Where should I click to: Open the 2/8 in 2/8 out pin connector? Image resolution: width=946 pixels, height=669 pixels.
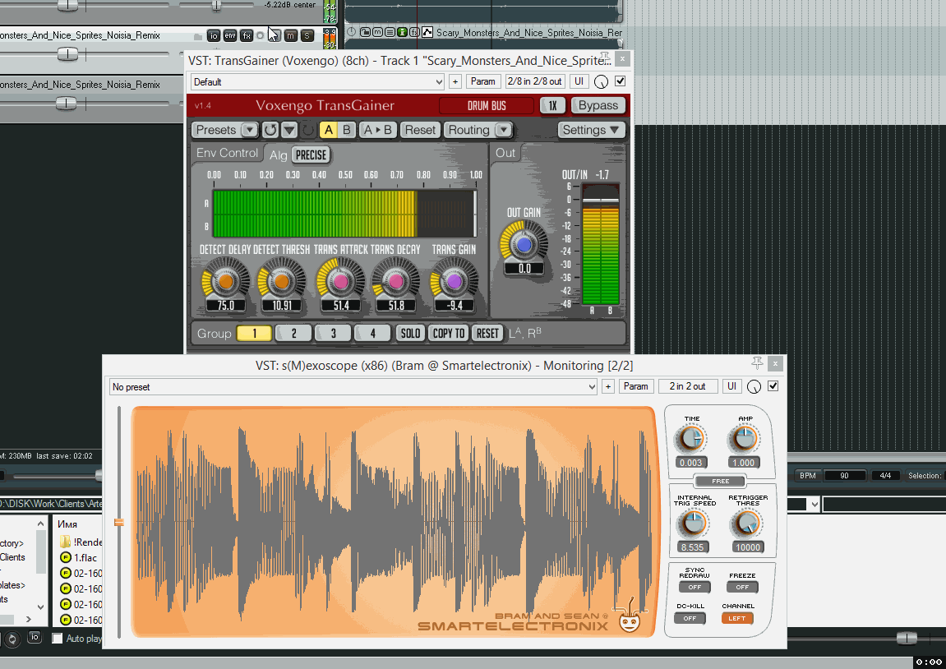coord(534,81)
